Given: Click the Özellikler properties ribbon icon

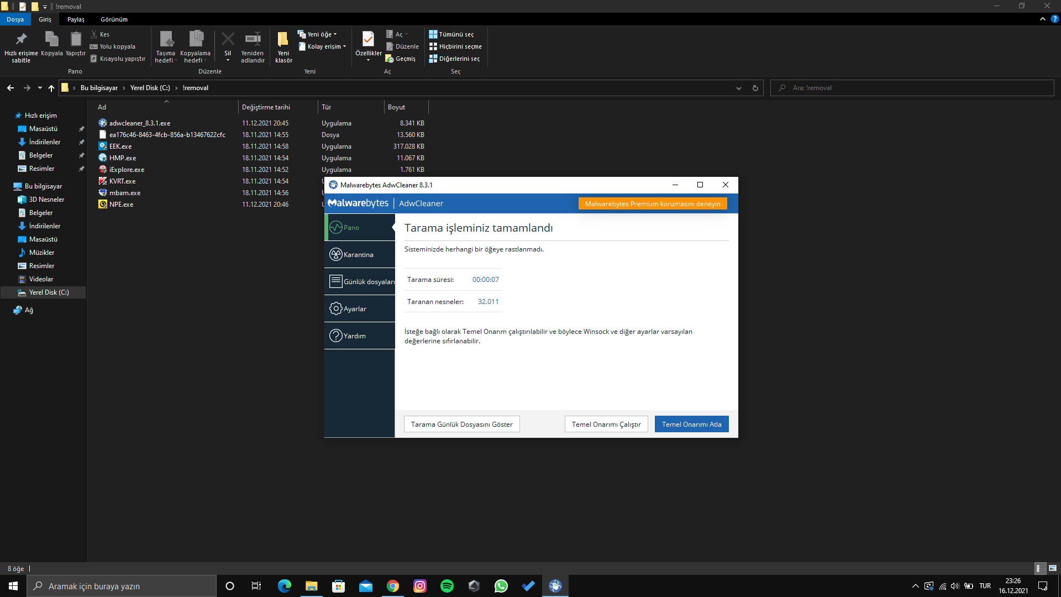Looking at the screenshot, I should tap(368, 40).
